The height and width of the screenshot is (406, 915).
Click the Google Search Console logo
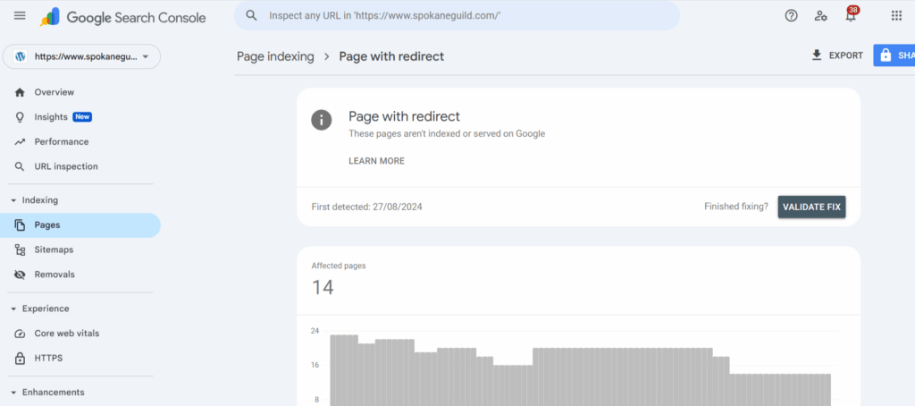point(122,18)
